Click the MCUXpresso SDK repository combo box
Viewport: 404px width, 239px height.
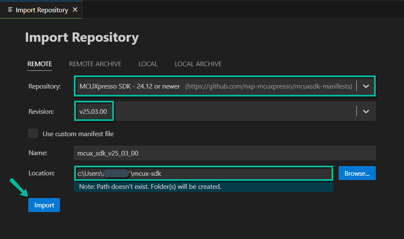coord(225,86)
